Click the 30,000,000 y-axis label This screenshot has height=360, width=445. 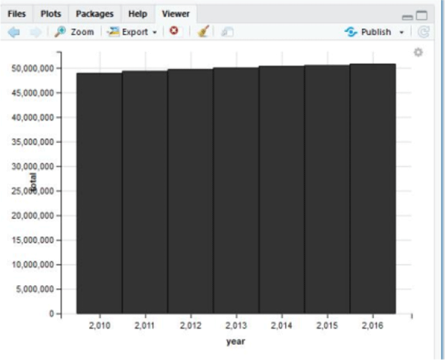click(33, 166)
